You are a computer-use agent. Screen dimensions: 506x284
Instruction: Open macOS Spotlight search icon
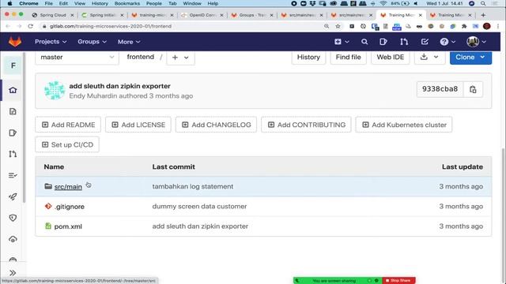pos(483,3)
